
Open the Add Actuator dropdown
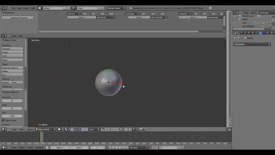click(x=215, y=17)
